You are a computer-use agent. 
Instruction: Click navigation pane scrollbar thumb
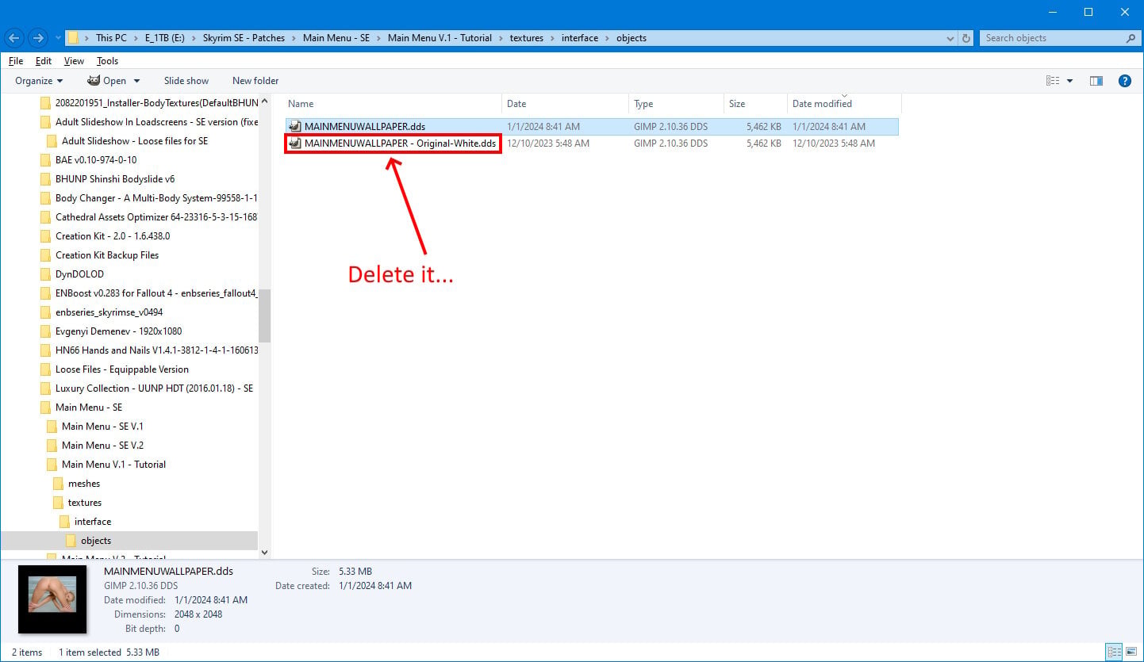point(265,316)
